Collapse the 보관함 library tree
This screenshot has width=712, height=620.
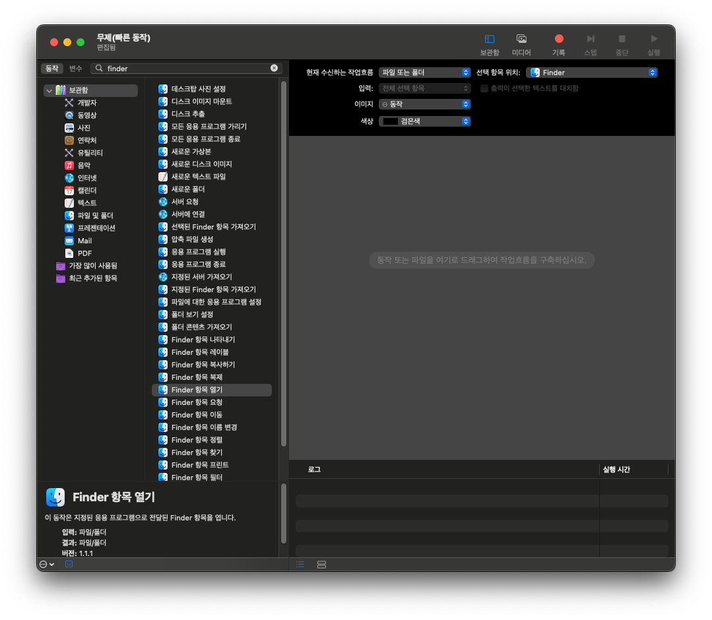[x=49, y=90]
